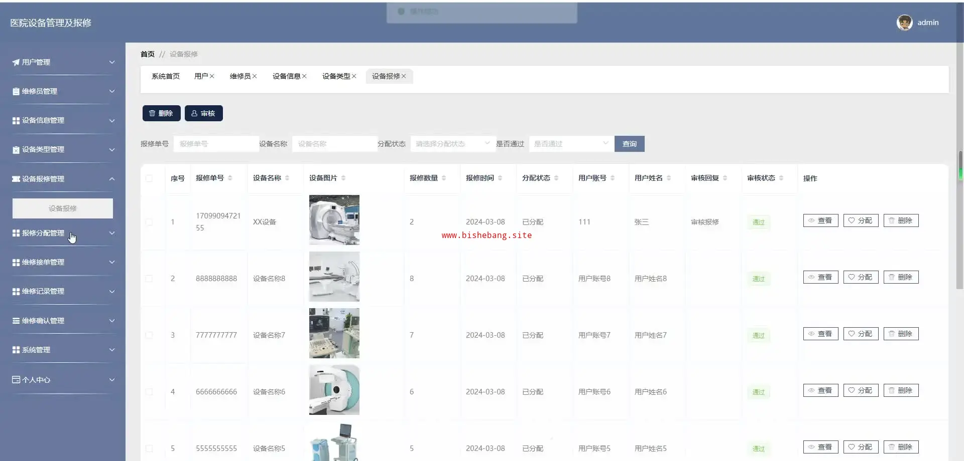Expand the 维修记录管理 sidebar menu
This screenshot has height=461, width=964.
point(63,291)
